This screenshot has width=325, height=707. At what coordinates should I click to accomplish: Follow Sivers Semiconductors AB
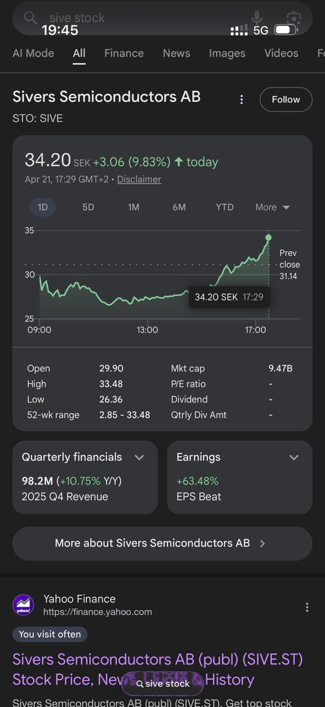[286, 100]
